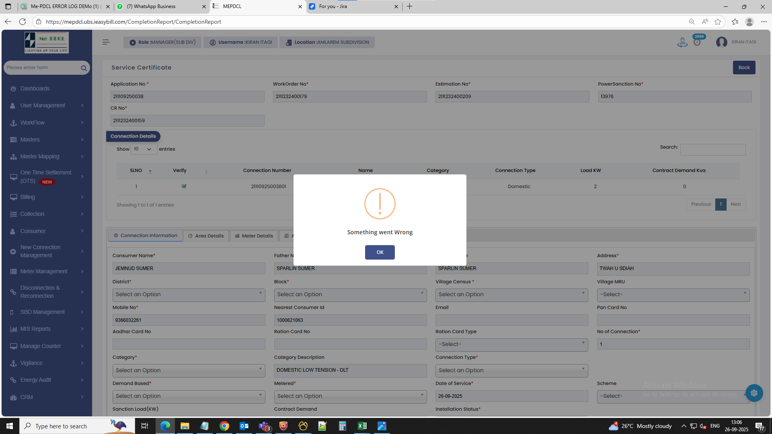Click the user profile avatar icon
Screen dimensions: 772x434
721,42
